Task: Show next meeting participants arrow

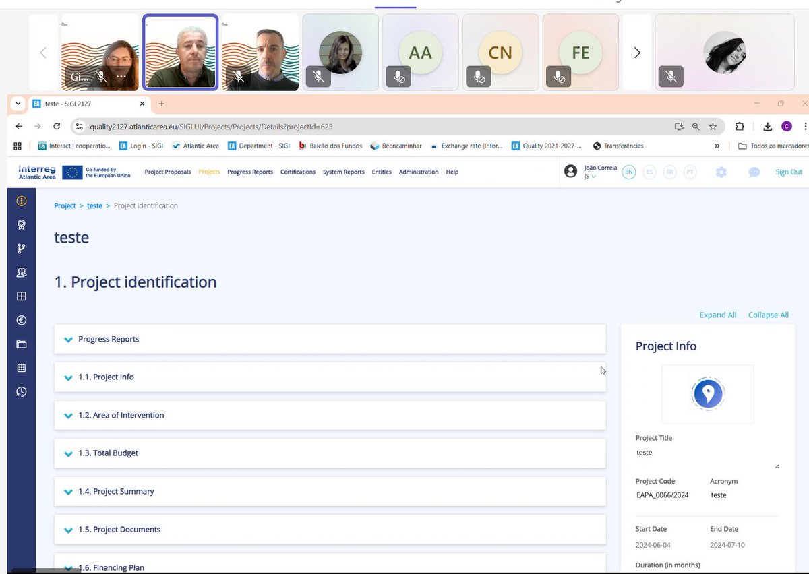Action: coord(637,53)
